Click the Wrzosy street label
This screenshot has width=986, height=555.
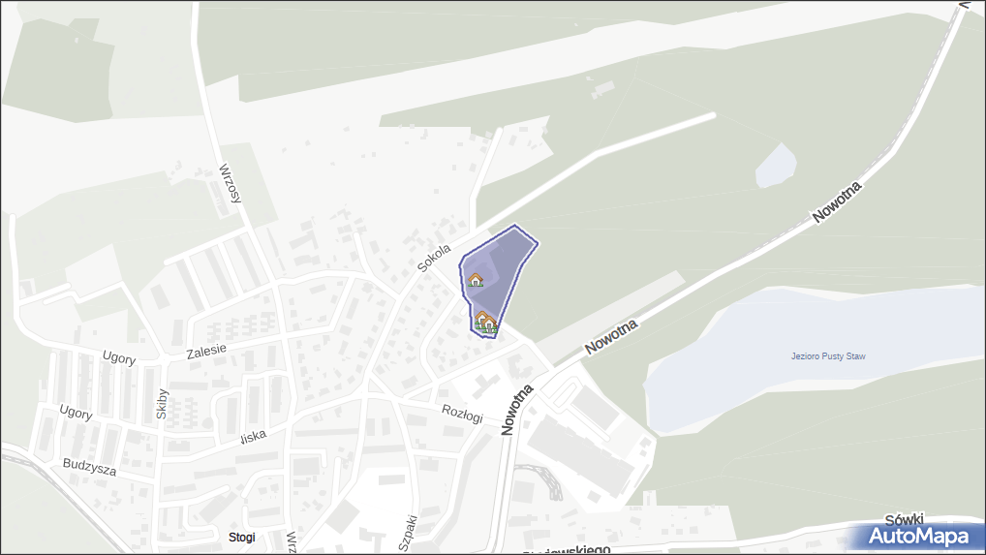[230, 183]
